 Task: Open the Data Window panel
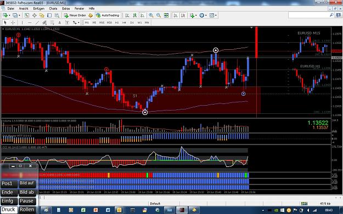(x=35, y=15)
